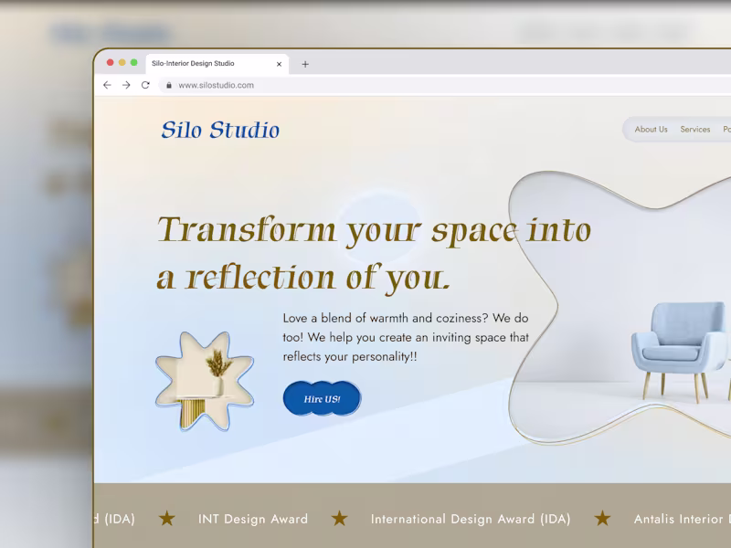The image size is (731, 548).
Task: Click the Silo Studio logo
Action: 220,130
